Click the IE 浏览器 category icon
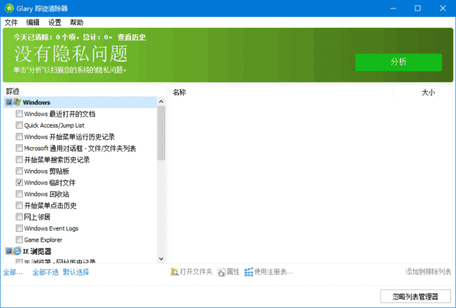 17,251
